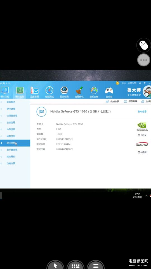Viewport: 151px width, 269px height.
Task: Open the 问题反馈 feedback link
Action: click(132, 83)
